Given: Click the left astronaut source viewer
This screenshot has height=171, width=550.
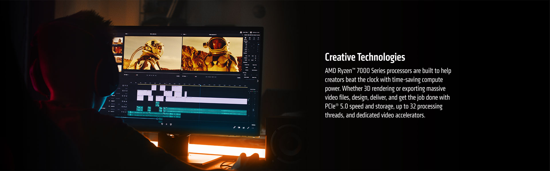Looking at the screenshot, I should [153, 53].
